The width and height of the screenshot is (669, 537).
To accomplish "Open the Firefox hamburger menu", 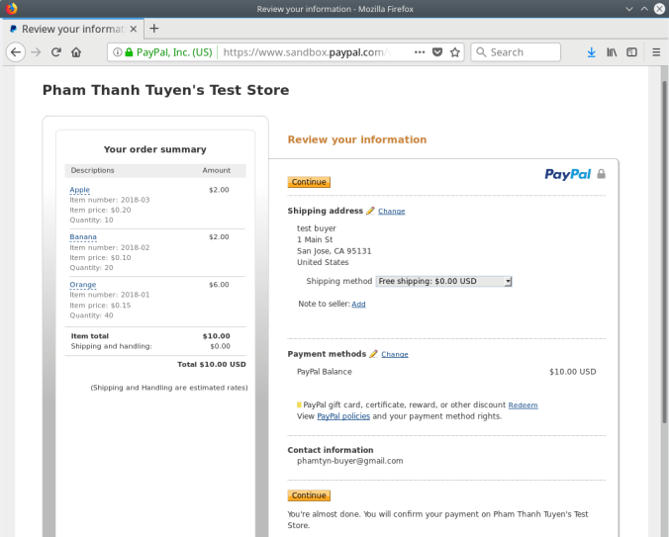I will [x=655, y=52].
